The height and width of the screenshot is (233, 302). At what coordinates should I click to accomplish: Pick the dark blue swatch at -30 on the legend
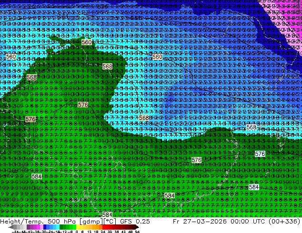(x=45, y=227)
